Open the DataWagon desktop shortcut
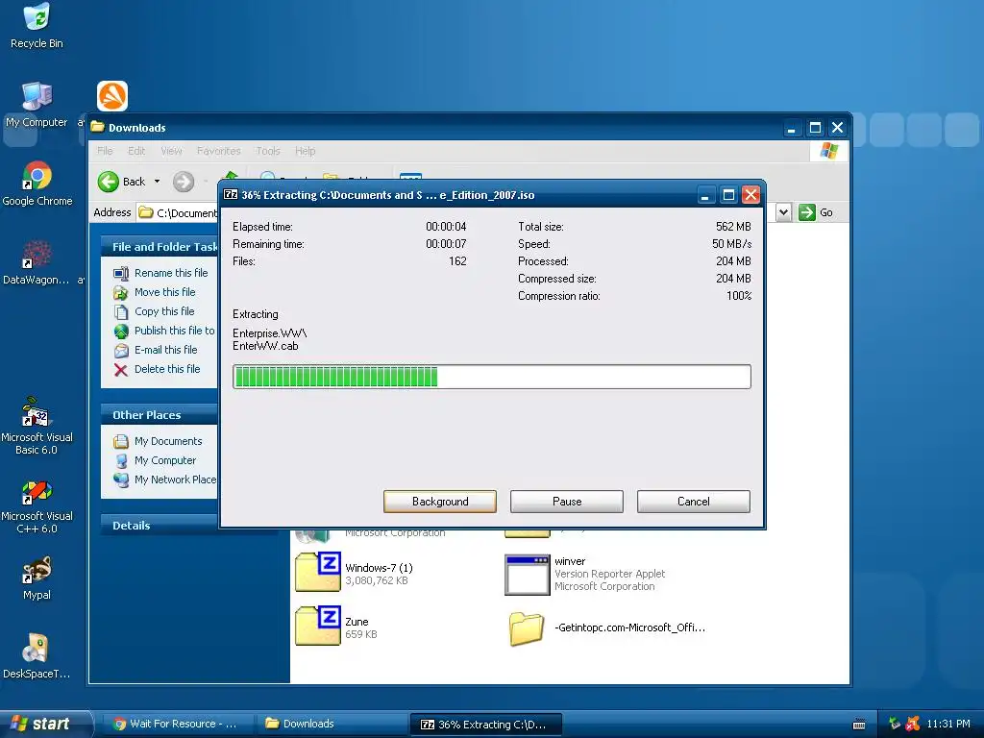Image resolution: width=984 pixels, height=738 pixels. (x=37, y=262)
